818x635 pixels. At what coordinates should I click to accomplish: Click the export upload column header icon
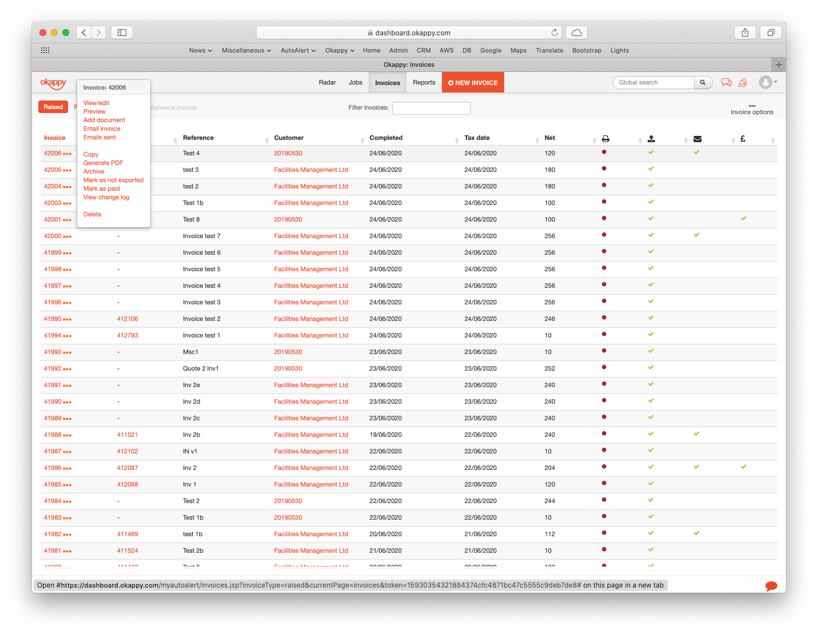pyautogui.click(x=651, y=139)
